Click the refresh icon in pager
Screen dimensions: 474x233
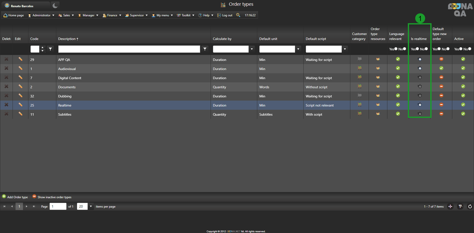pyautogui.click(x=470, y=206)
